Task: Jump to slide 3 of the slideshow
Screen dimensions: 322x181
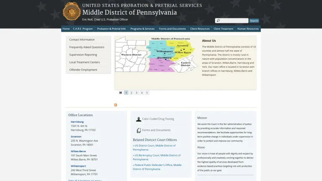Action: (x=137, y=93)
